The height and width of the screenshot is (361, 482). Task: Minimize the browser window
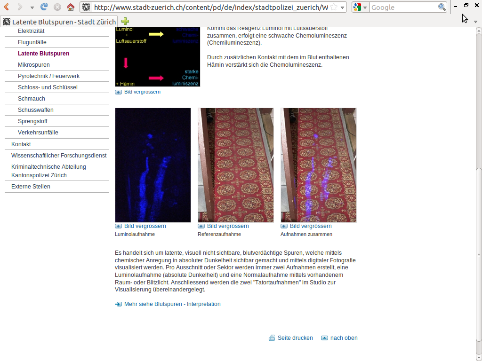456,6
